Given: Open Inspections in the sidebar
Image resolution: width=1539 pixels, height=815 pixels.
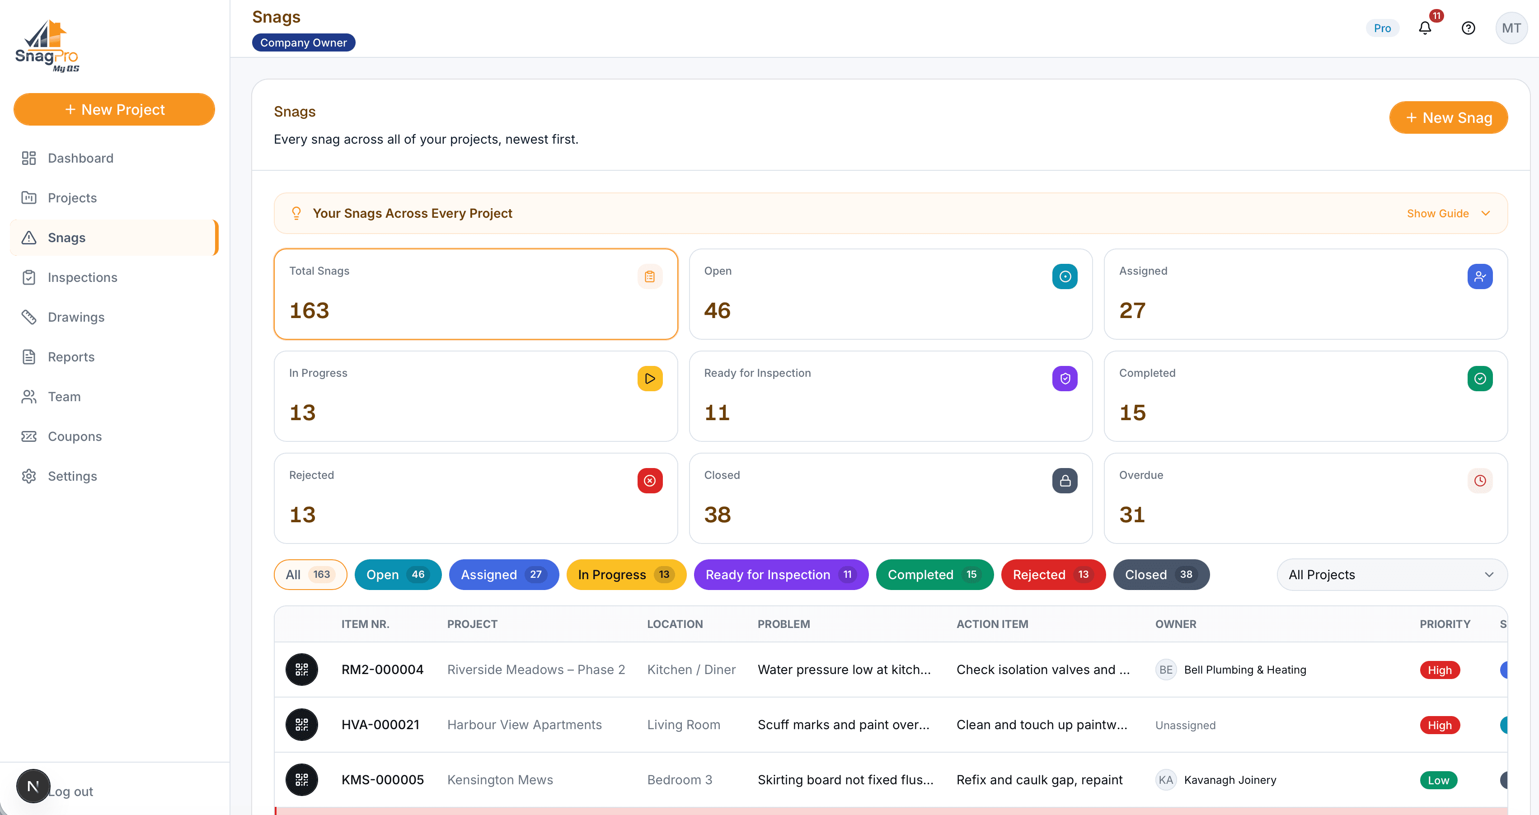Looking at the screenshot, I should click(113, 277).
